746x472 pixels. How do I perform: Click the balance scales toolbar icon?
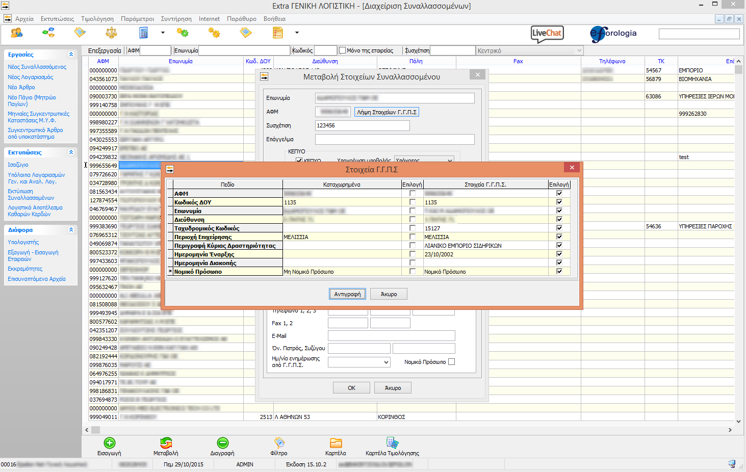pos(111,33)
